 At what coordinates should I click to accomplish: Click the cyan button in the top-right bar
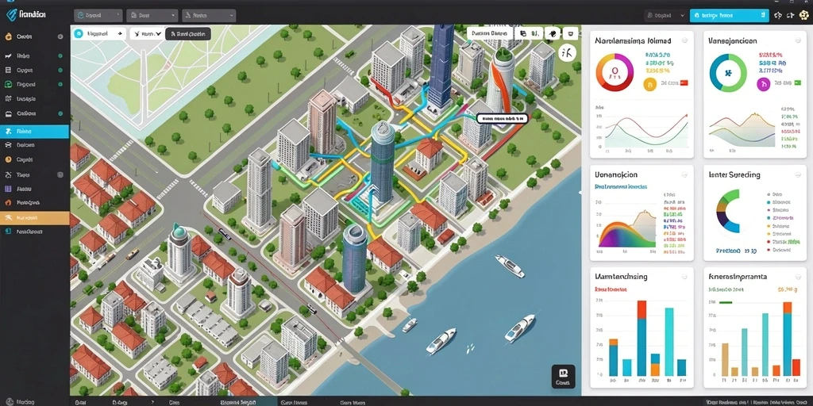tap(729, 16)
